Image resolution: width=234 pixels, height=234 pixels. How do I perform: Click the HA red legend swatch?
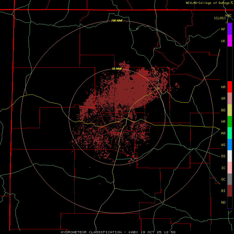coord(230,87)
